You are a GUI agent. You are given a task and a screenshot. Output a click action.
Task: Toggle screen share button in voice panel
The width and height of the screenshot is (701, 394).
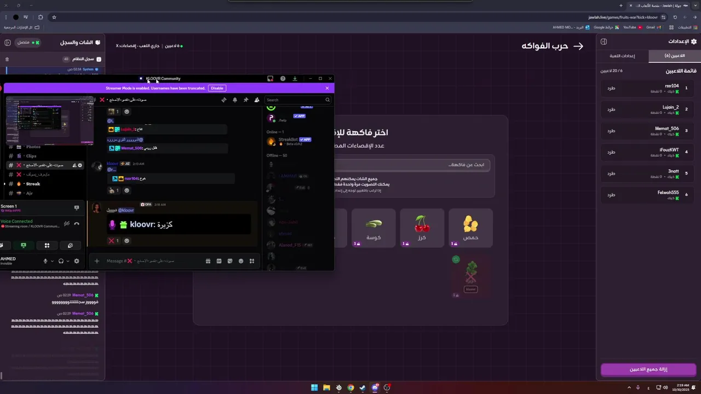(x=24, y=246)
